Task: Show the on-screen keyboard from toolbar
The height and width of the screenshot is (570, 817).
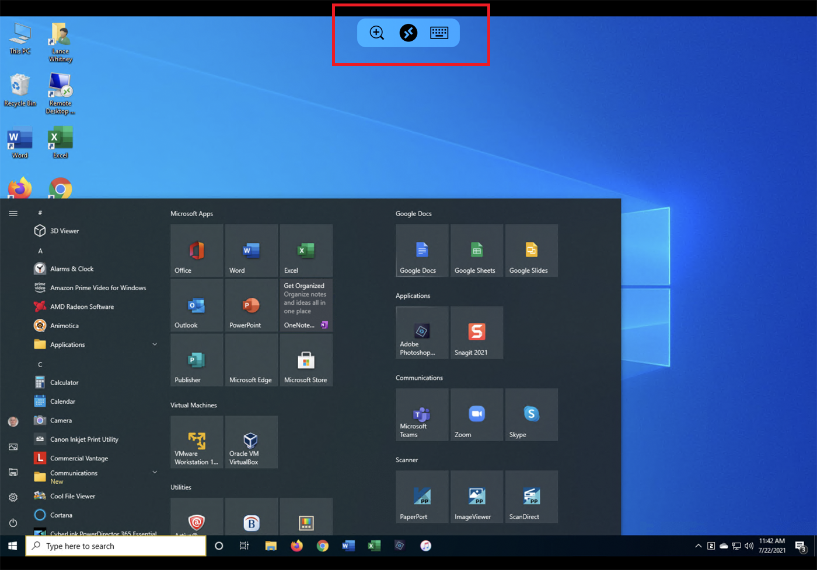Action: coord(439,33)
